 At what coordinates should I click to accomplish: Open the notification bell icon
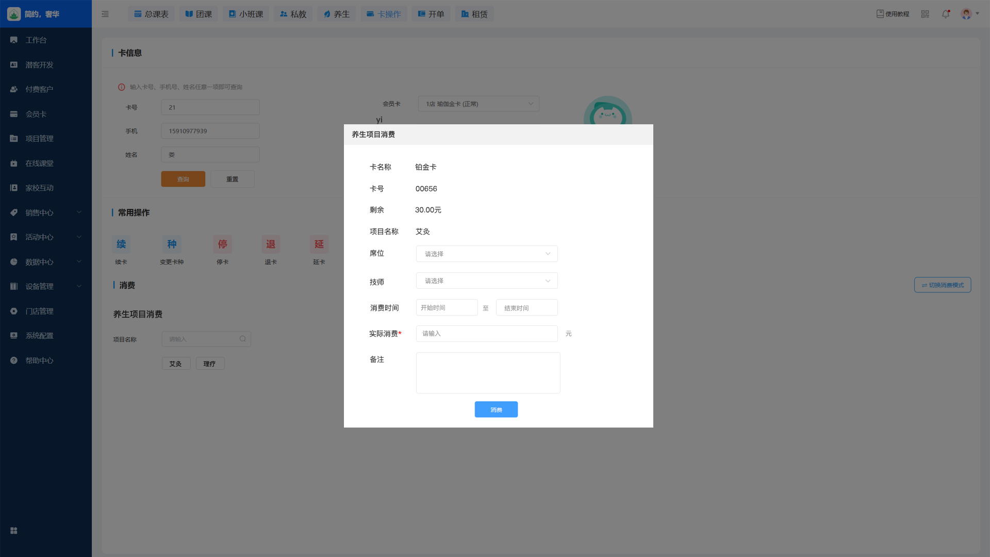(x=946, y=14)
